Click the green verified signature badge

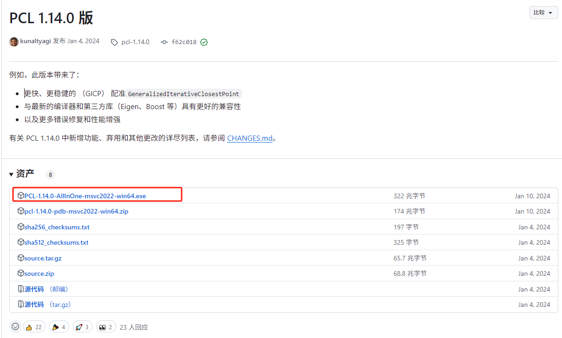(204, 42)
